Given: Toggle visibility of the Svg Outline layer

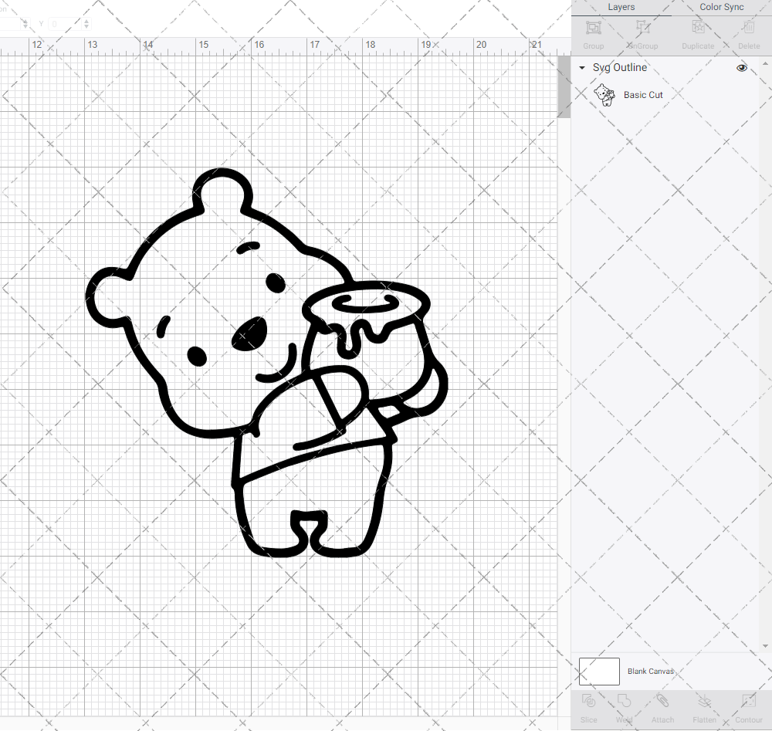Looking at the screenshot, I should (741, 68).
